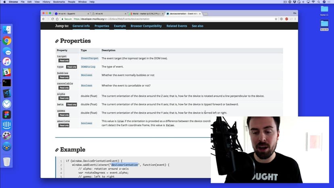Switch to the Hi vs Hi - SuperHi tab

pos(71,14)
